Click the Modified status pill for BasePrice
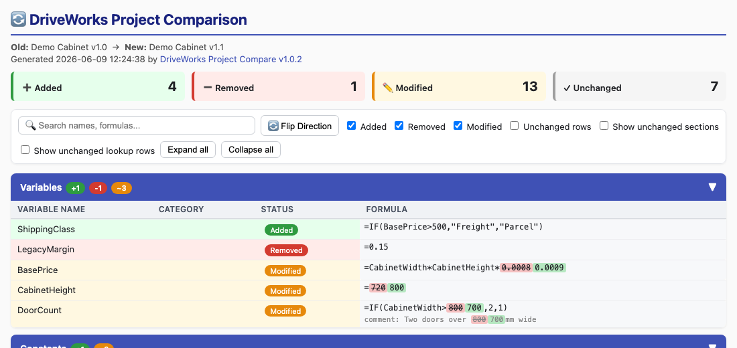The image size is (737, 348). [x=285, y=271]
